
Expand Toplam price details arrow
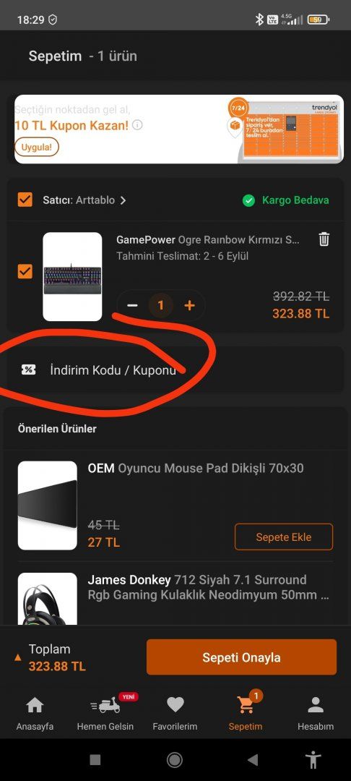point(18,657)
